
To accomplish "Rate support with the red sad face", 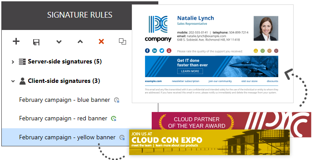I will [276, 51].
